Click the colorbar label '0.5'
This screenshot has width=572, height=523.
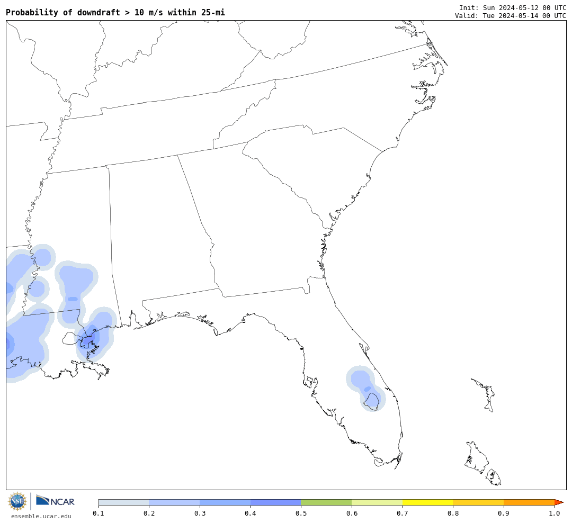point(301,513)
